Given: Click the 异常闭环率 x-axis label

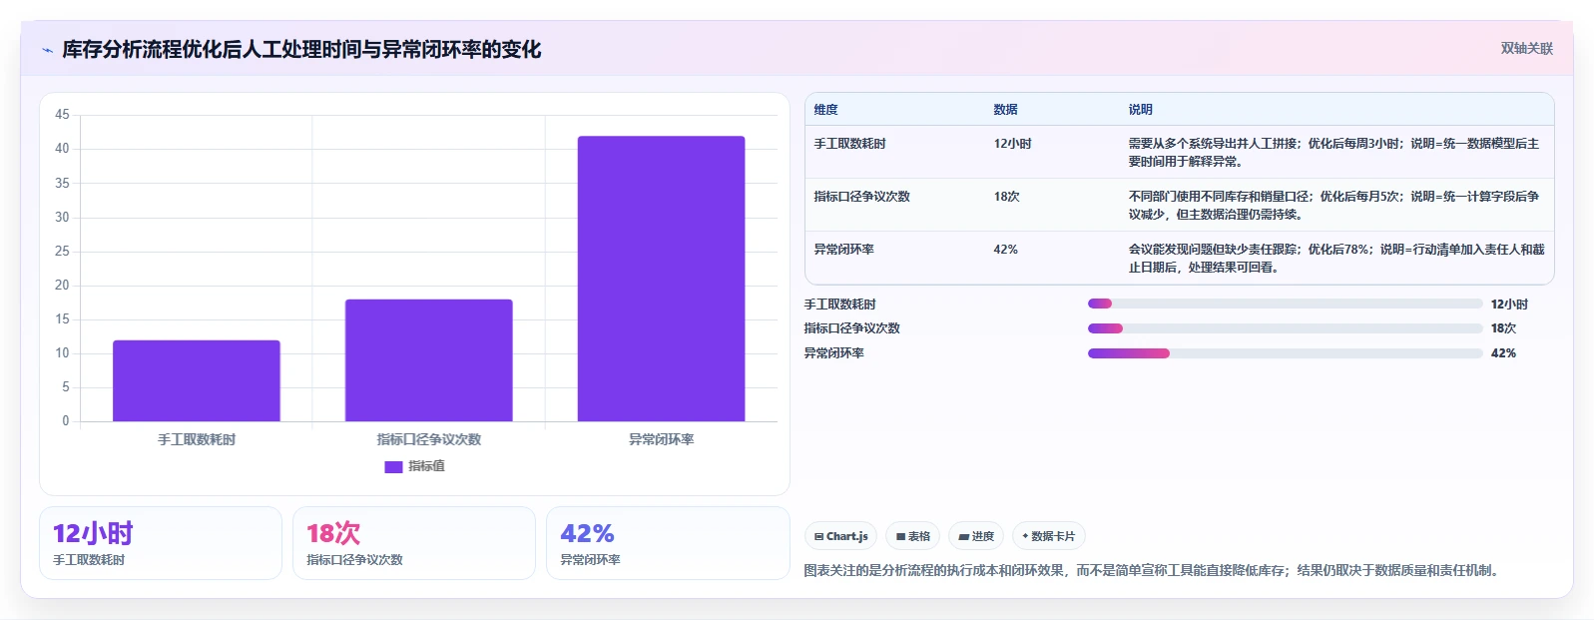Looking at the screenshot, I should coord(662,439).
